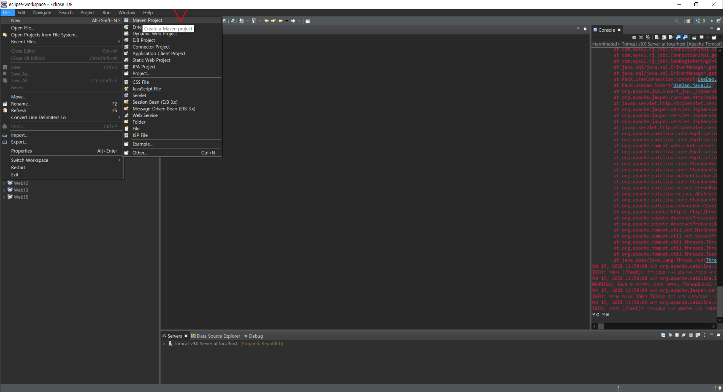Click Remove All Terminated Launches icon
The width and height of the screenshot is (723, 392).
click(x=648, y=37)
